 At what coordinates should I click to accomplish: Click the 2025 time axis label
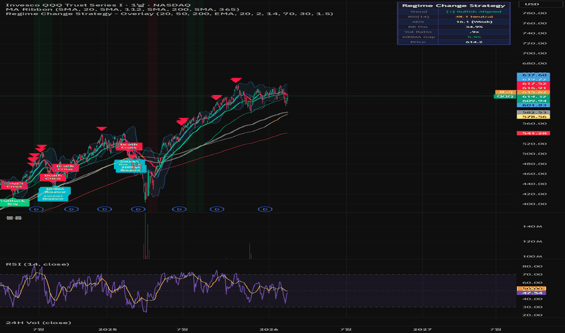(x=107, y=329)
